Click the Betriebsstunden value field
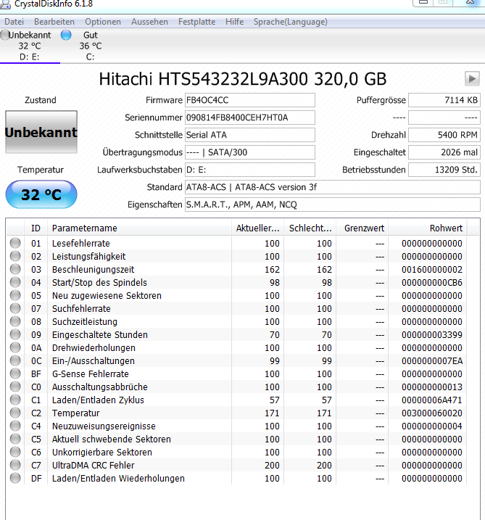The width and height of the screenshot is (485, 520). point(444,170)
